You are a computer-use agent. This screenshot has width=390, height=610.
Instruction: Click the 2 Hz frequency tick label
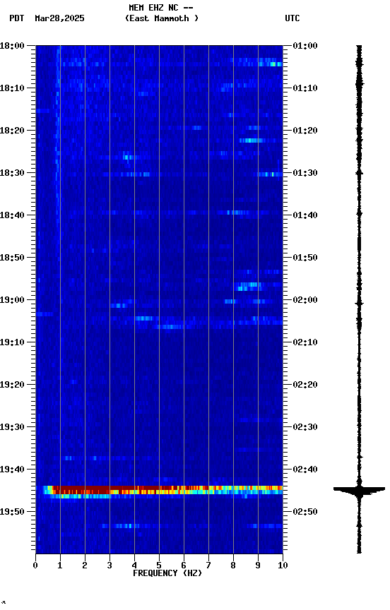click(x=85, y=566)
